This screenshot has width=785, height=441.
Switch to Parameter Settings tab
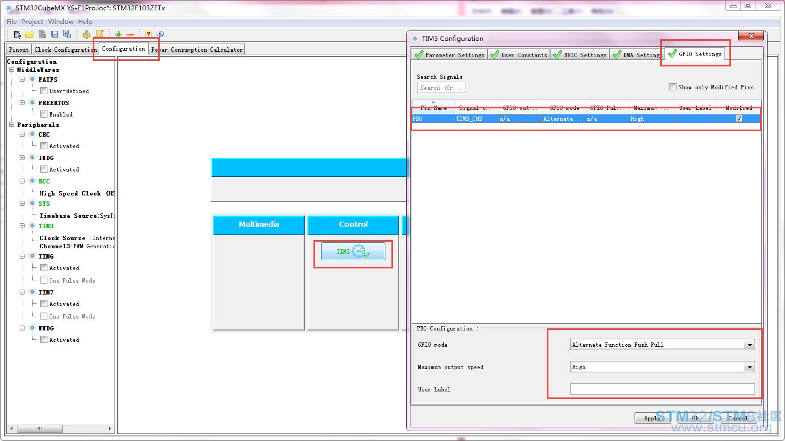tap(449, 54)
